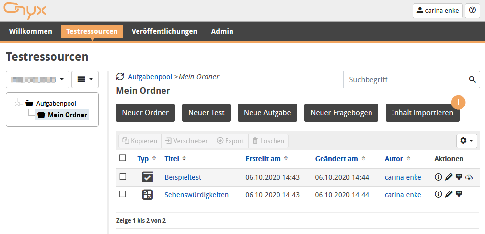
Task: Click the Geändert am column header
Action: pyautogui.click(x=337, y=159)
